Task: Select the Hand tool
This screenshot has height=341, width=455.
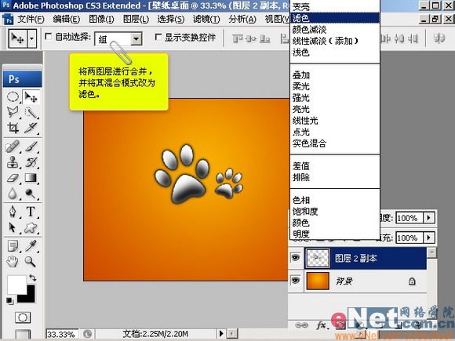Action: pos(13,262)
